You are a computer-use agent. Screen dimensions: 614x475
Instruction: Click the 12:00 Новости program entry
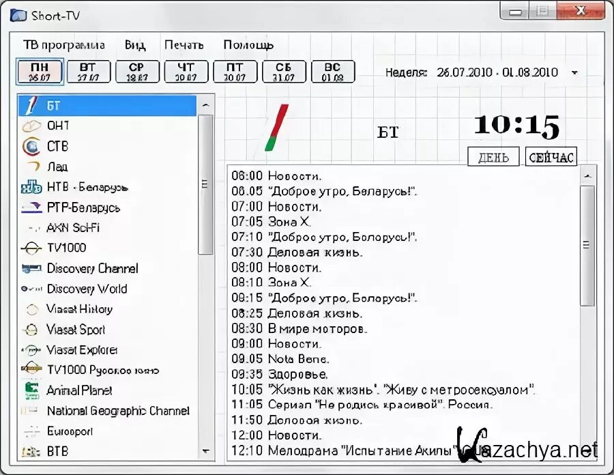[276, 435]
